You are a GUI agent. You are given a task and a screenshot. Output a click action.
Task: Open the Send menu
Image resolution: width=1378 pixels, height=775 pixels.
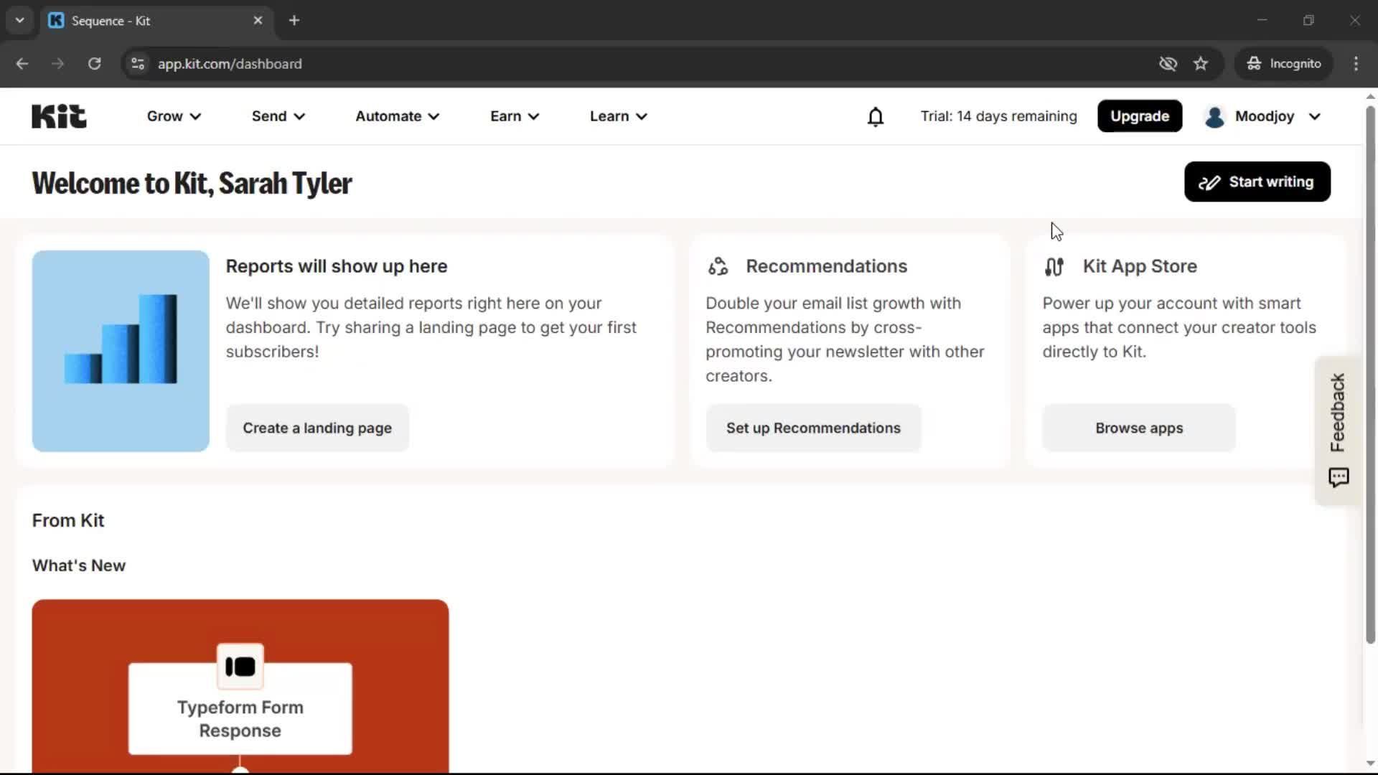tap(278, 116)
